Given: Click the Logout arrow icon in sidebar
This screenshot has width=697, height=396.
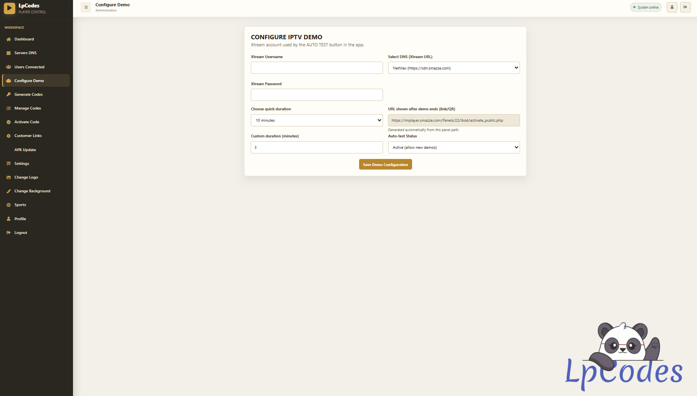Looking at the screenshot, I should (9, 233).
